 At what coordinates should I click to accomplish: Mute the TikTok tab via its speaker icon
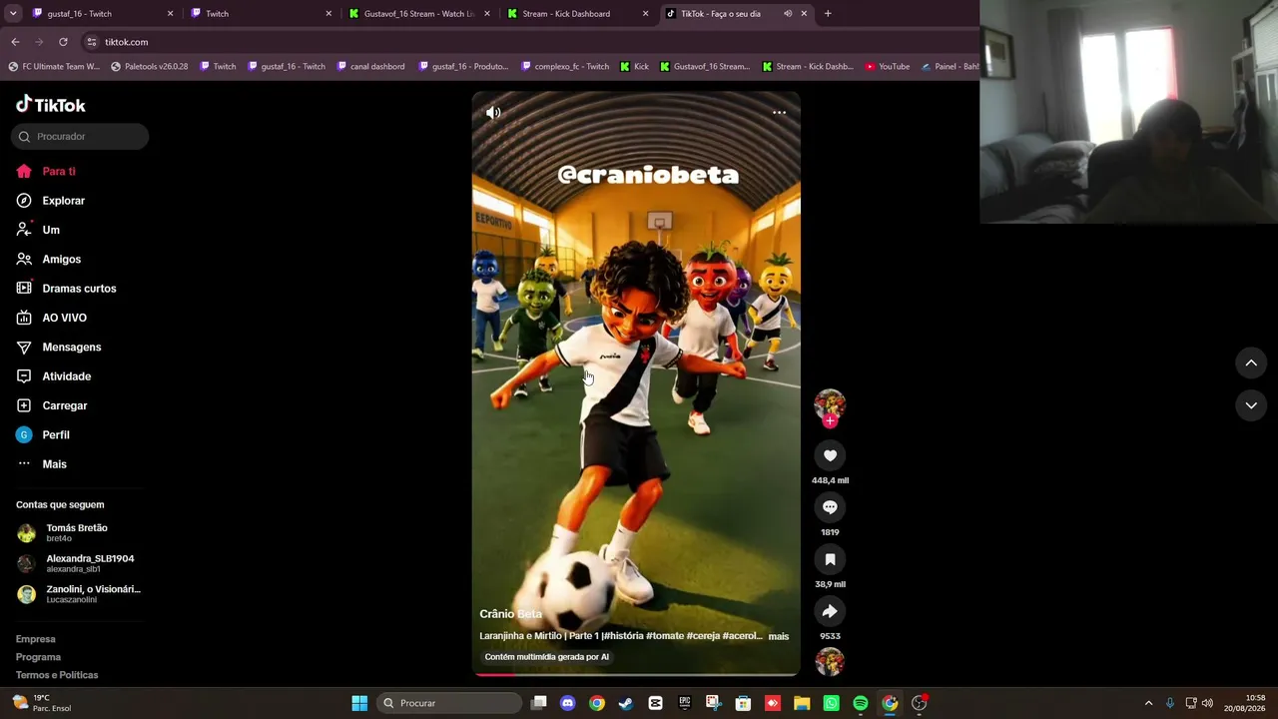click(788, 14)
